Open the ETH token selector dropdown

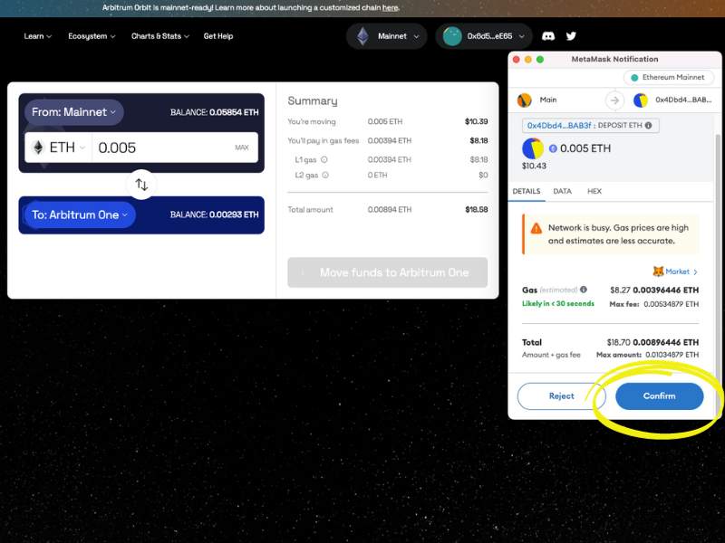(59, 148)
